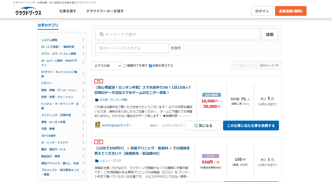Click the folder icon beside レビュー・口コミ
Viewport: 332px width, 182px height.
point(97,161)
